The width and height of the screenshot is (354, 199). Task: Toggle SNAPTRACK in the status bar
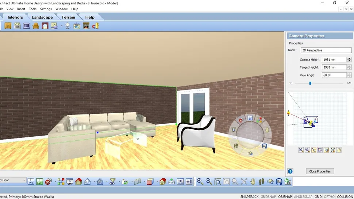(x=249, y=197)
